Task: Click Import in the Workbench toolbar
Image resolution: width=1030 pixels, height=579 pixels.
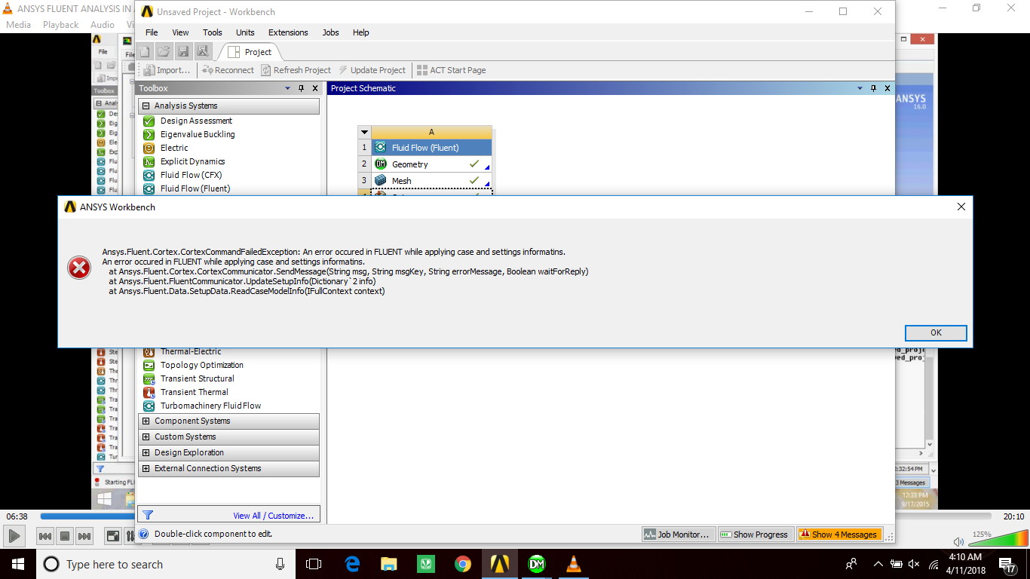Action: 167,70
